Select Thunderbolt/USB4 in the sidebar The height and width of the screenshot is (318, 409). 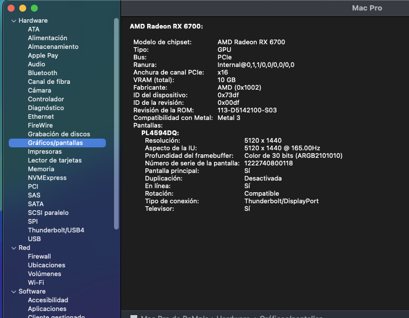56,230
